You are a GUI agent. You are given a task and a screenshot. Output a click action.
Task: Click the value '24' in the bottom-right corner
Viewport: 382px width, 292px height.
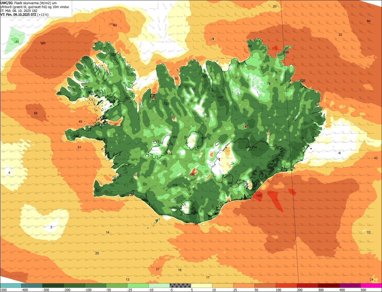(372, 279)
